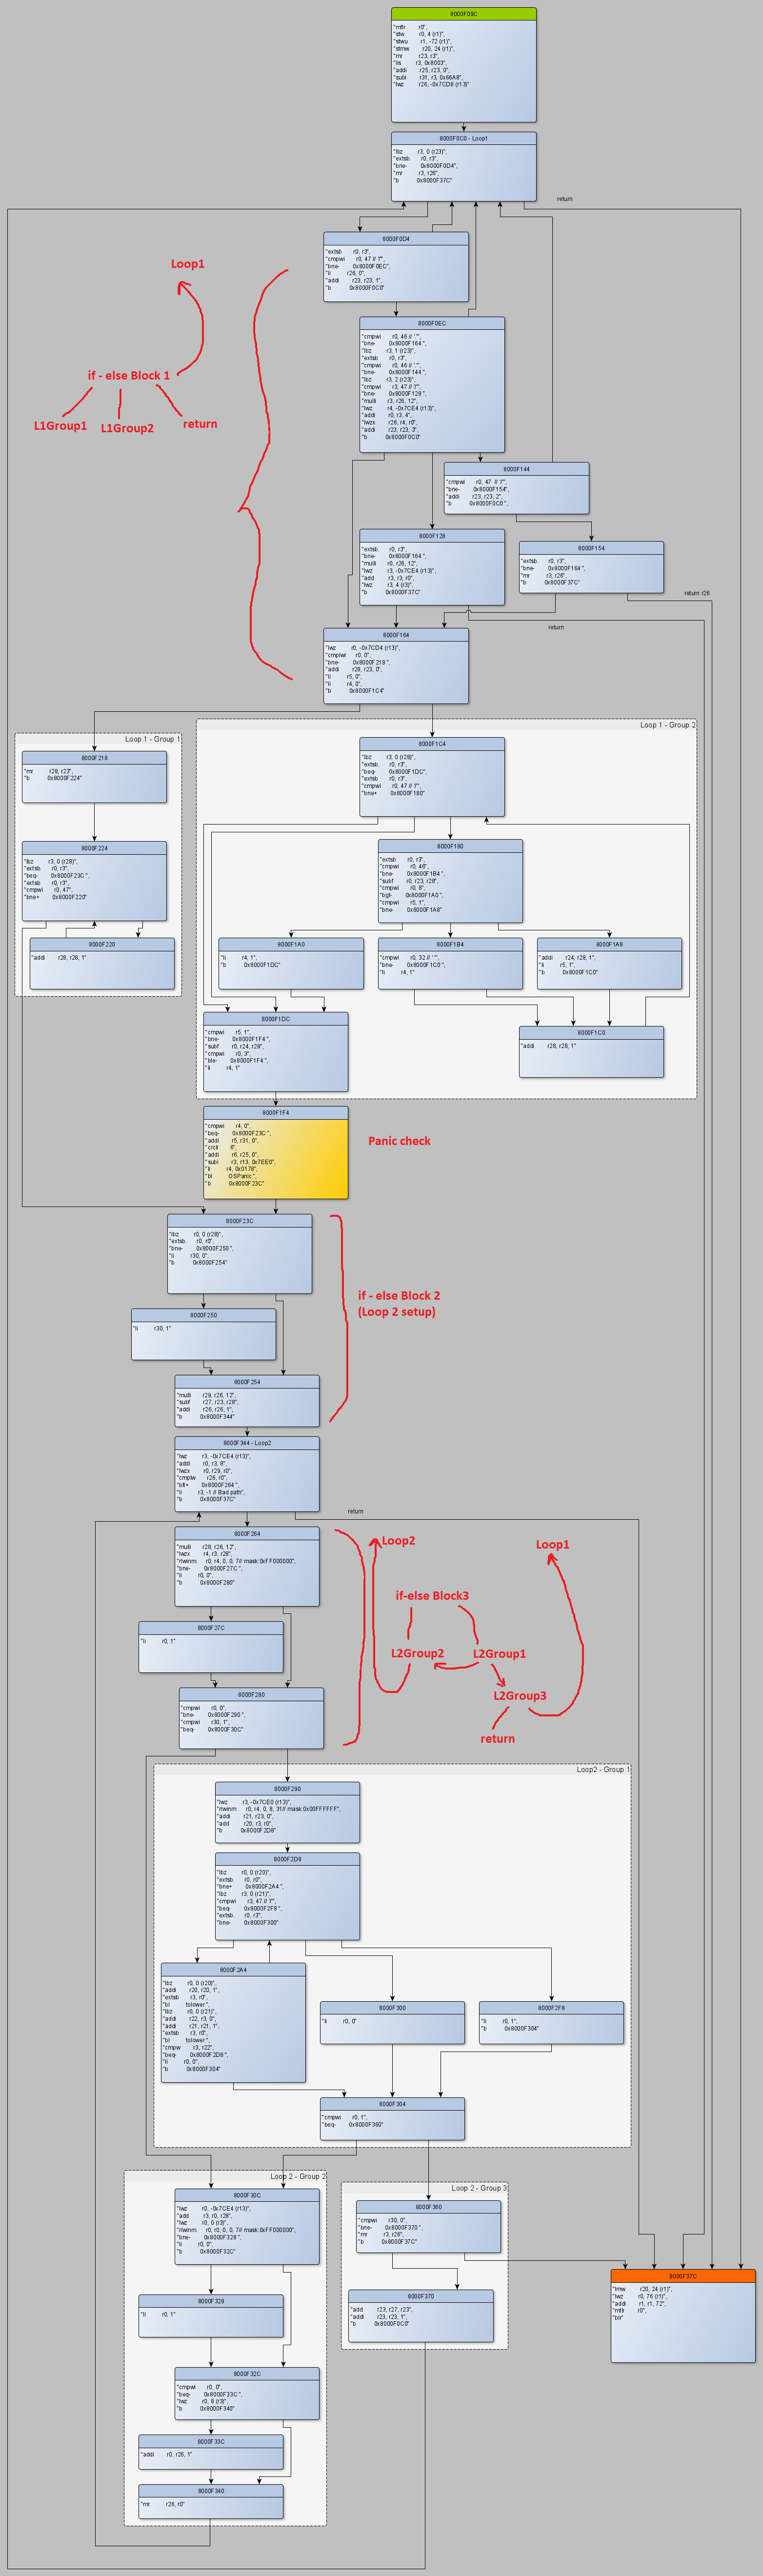Click the 8000F180 node
This screenshot has height=2576, width=763.
[x=450, y=881]
